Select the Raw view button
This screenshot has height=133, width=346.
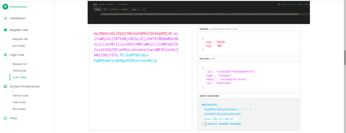coord(106,9)
